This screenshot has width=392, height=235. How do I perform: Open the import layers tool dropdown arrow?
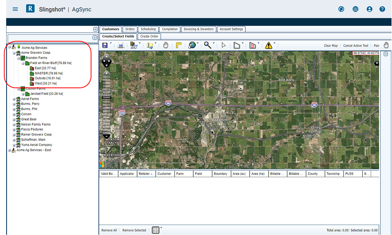point(140,43)
